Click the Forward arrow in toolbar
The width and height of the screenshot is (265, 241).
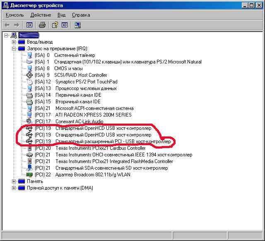[17, 25]
